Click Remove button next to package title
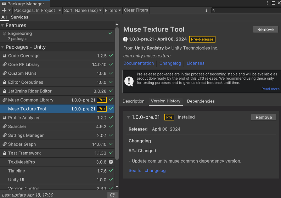This screenshot has height=198, width=281. [265, 29]
